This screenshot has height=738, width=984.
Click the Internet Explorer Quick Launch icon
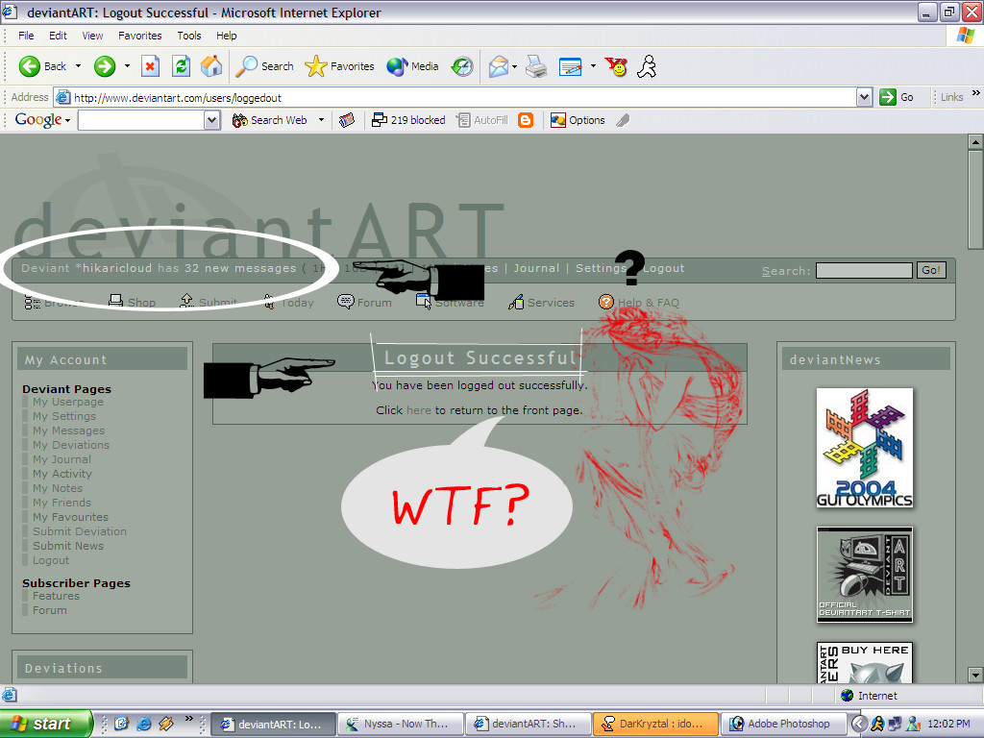(144, 725)
